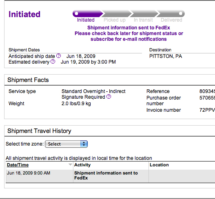Click the large Initiated status title
215x199 pixels.
(x=24, y=14)
